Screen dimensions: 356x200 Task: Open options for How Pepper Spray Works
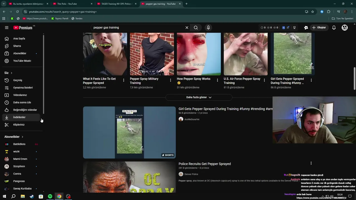(217, 80)
